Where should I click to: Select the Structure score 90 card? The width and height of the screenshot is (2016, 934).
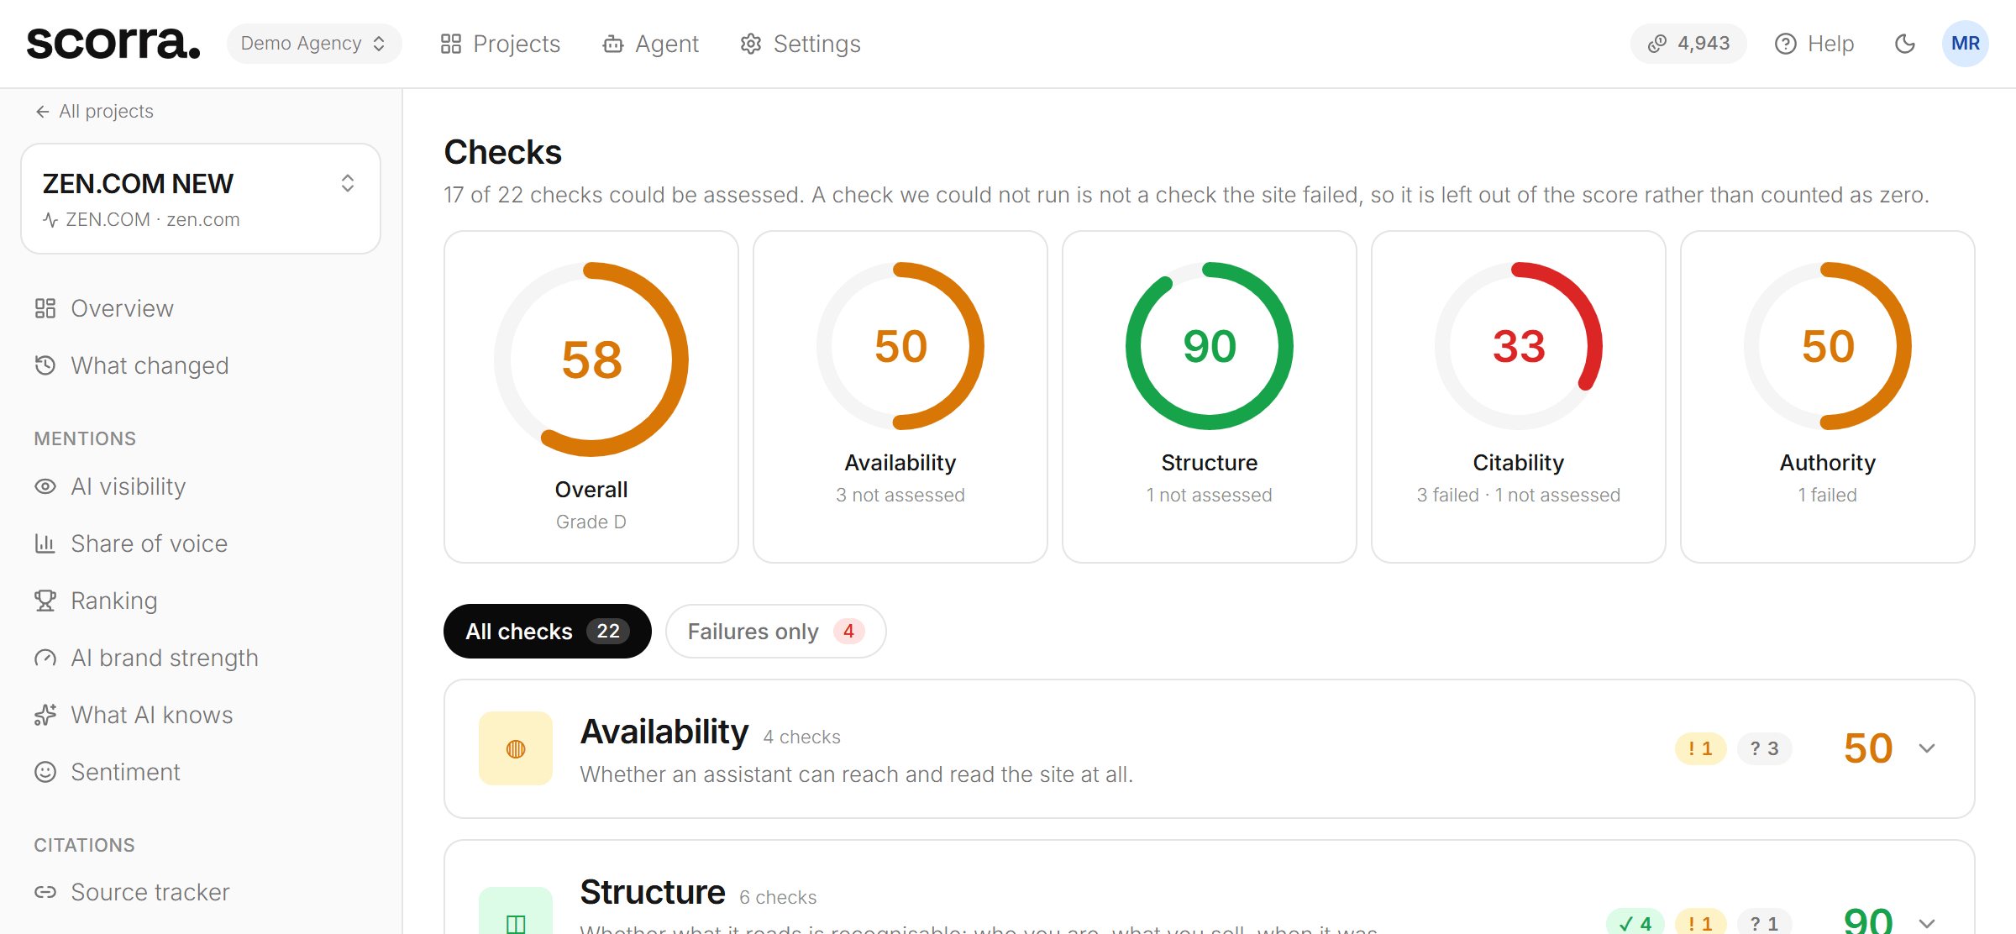point(1210,396)
